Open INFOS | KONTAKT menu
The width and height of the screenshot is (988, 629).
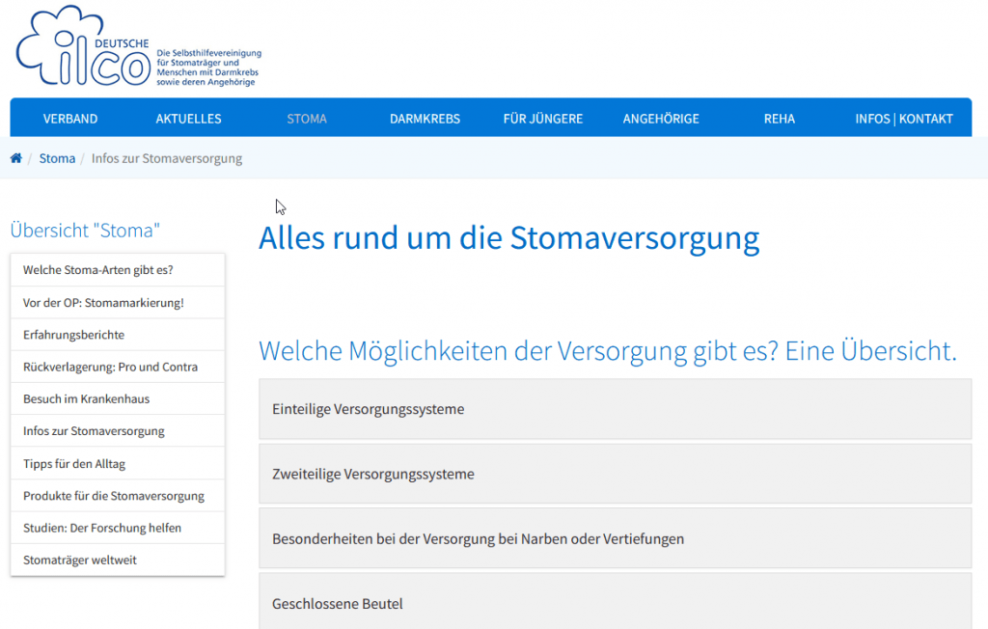click(x=904, y=119)
